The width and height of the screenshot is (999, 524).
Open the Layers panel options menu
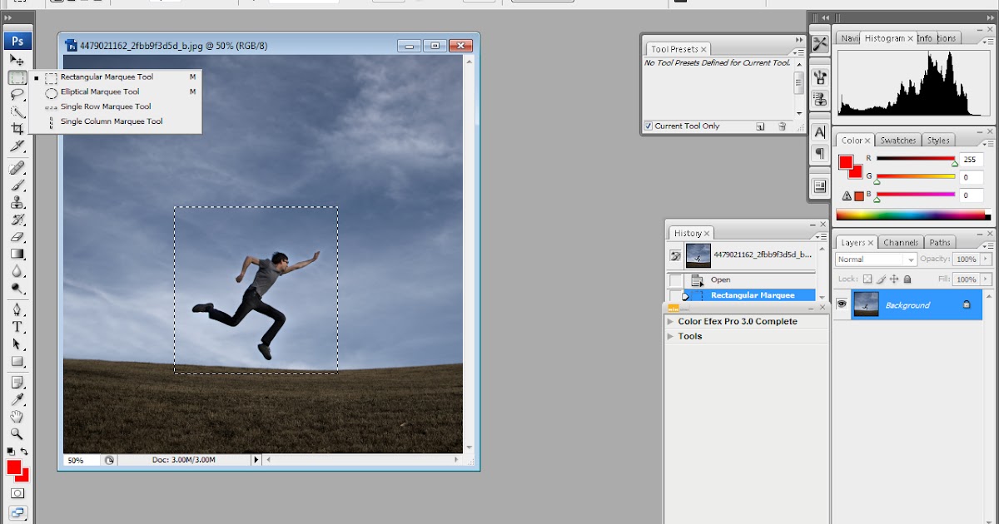pyautogui.click(x=988, y=246)
